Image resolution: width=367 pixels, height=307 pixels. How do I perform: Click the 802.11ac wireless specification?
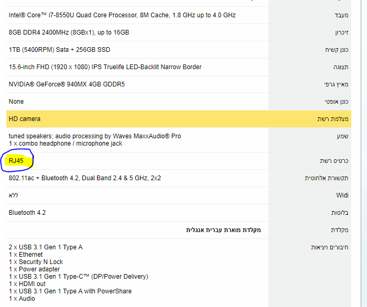click(85, 178)
